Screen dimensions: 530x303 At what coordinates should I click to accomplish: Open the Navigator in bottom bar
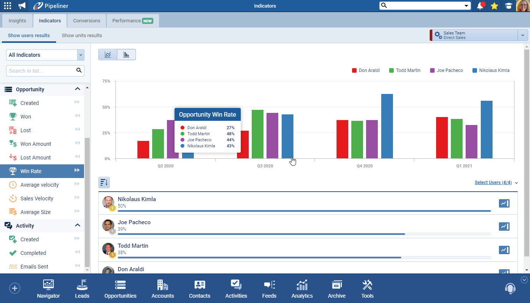[x=48, y=289]
